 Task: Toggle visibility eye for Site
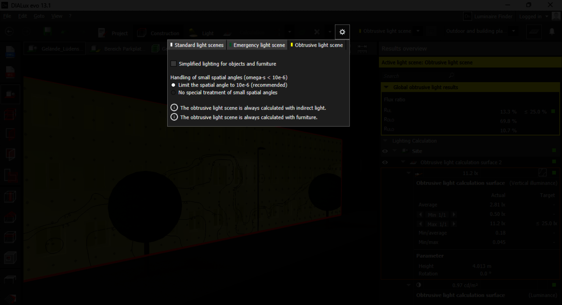tap(385, 151)
